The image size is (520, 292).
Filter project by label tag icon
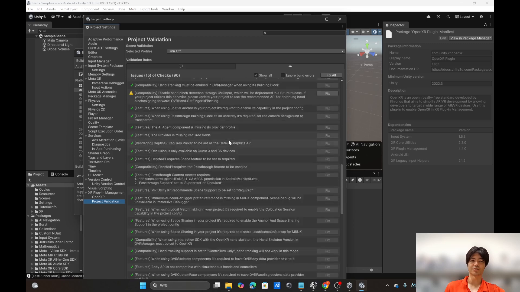(x=353, y=180)
